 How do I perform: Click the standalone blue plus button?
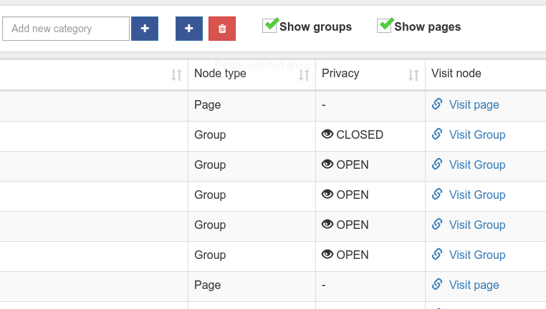189,29
